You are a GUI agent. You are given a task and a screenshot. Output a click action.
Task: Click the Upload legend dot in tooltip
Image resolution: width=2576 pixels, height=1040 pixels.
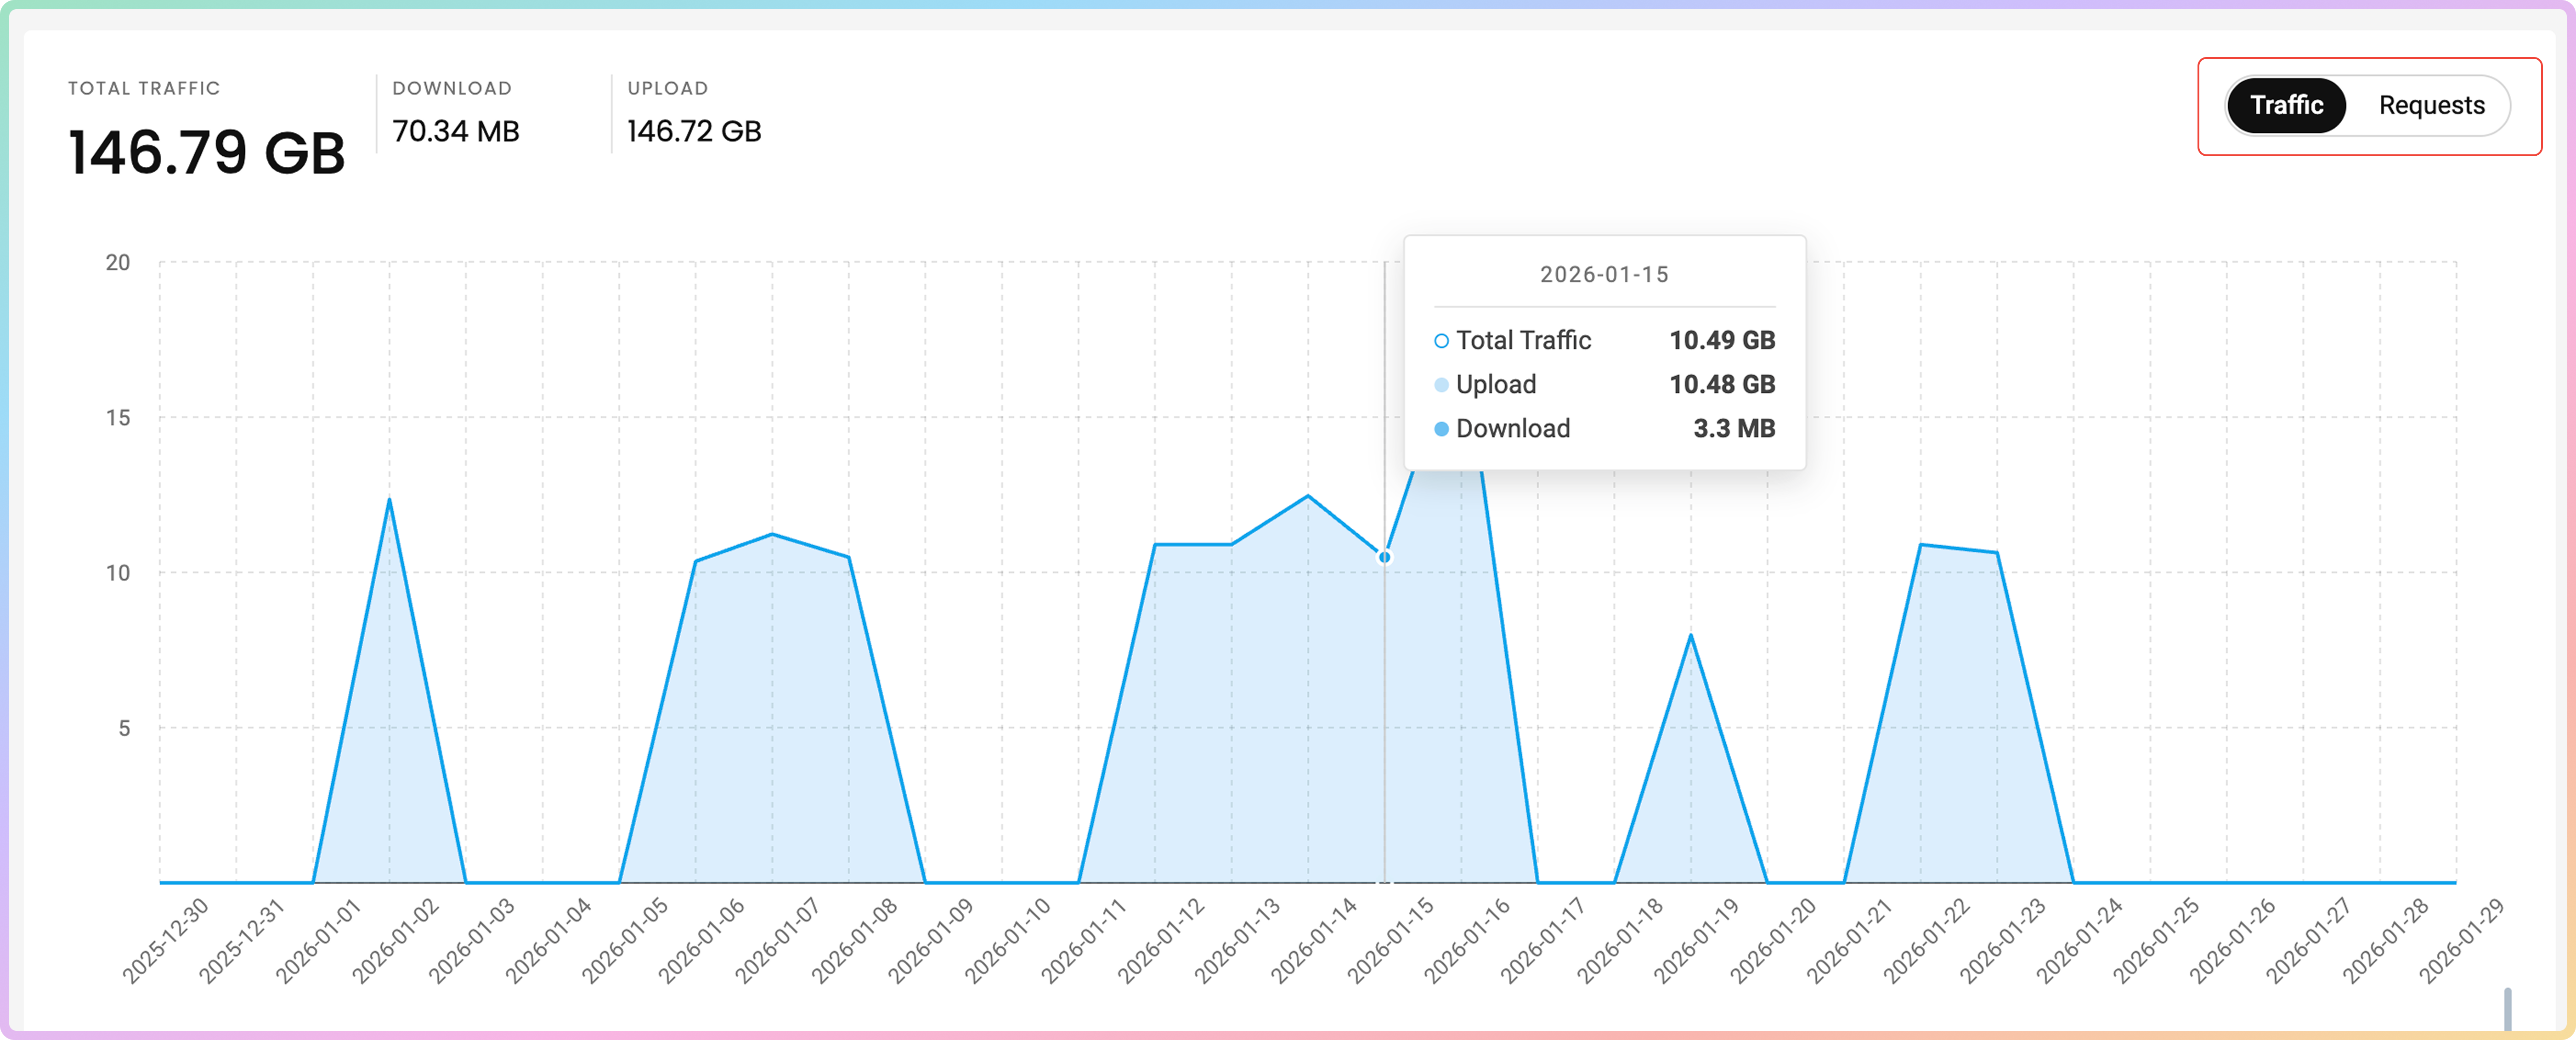[x=1441, y=385]
